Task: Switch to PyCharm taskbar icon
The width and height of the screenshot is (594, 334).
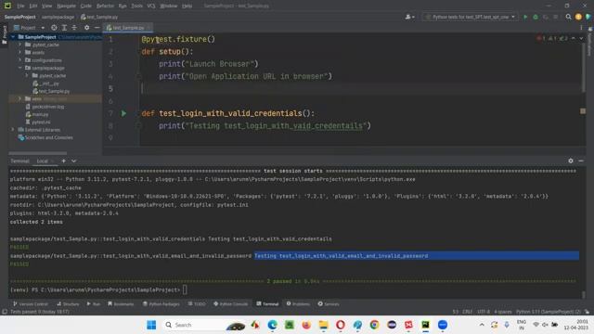Action: 425,325
